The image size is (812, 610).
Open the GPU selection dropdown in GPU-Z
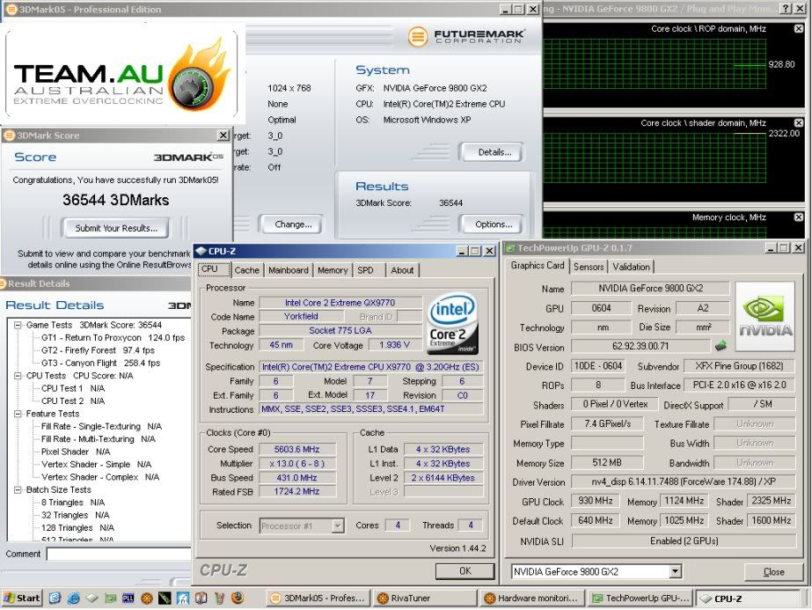(674, 572)
